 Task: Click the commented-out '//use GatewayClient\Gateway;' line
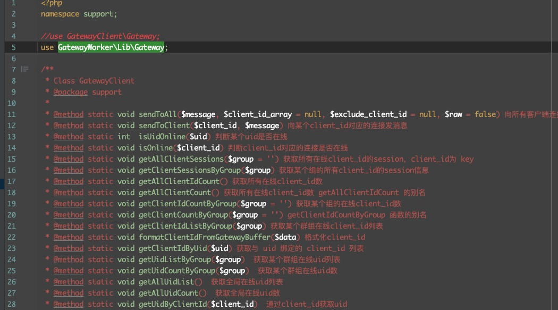(100, 36)
